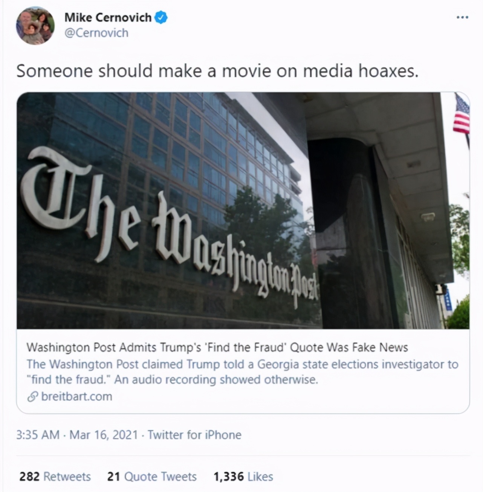This screenshot has height=492, width=483.
Task: View the 1,336 Likes list
Action: coord(243,477)
